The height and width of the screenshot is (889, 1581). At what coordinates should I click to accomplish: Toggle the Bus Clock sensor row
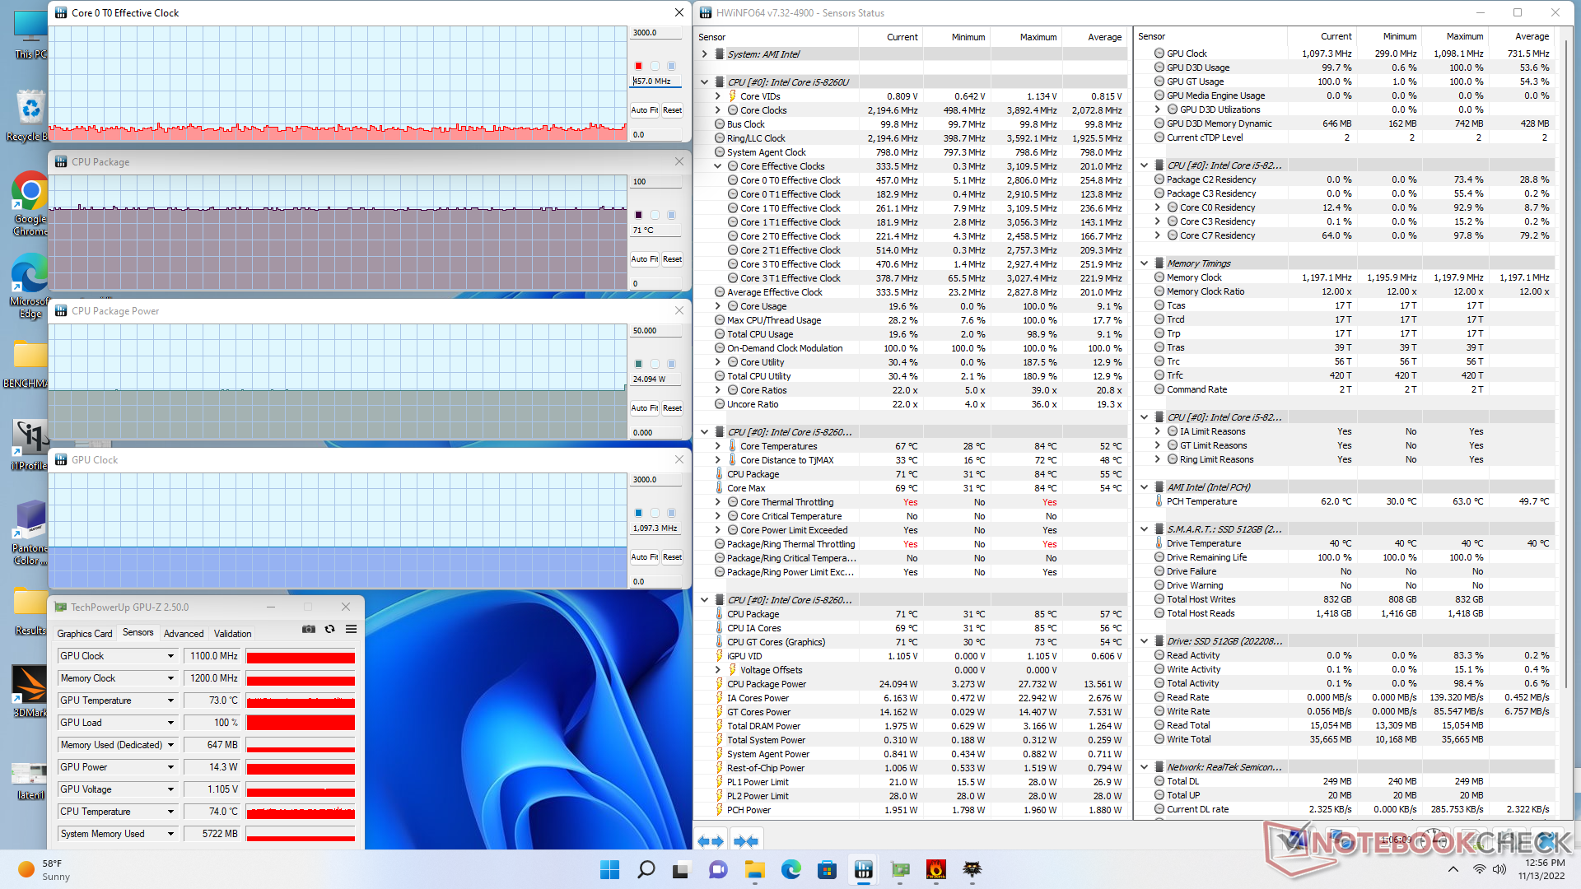pos(745,124)
